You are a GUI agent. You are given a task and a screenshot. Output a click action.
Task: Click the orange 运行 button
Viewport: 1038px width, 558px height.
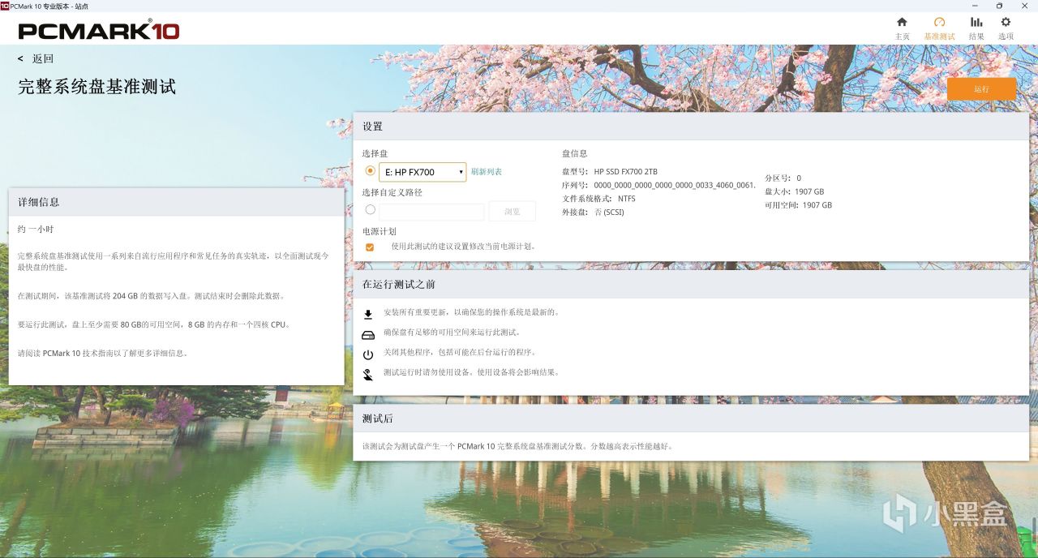pyautogui.click(x=981, y=89)
